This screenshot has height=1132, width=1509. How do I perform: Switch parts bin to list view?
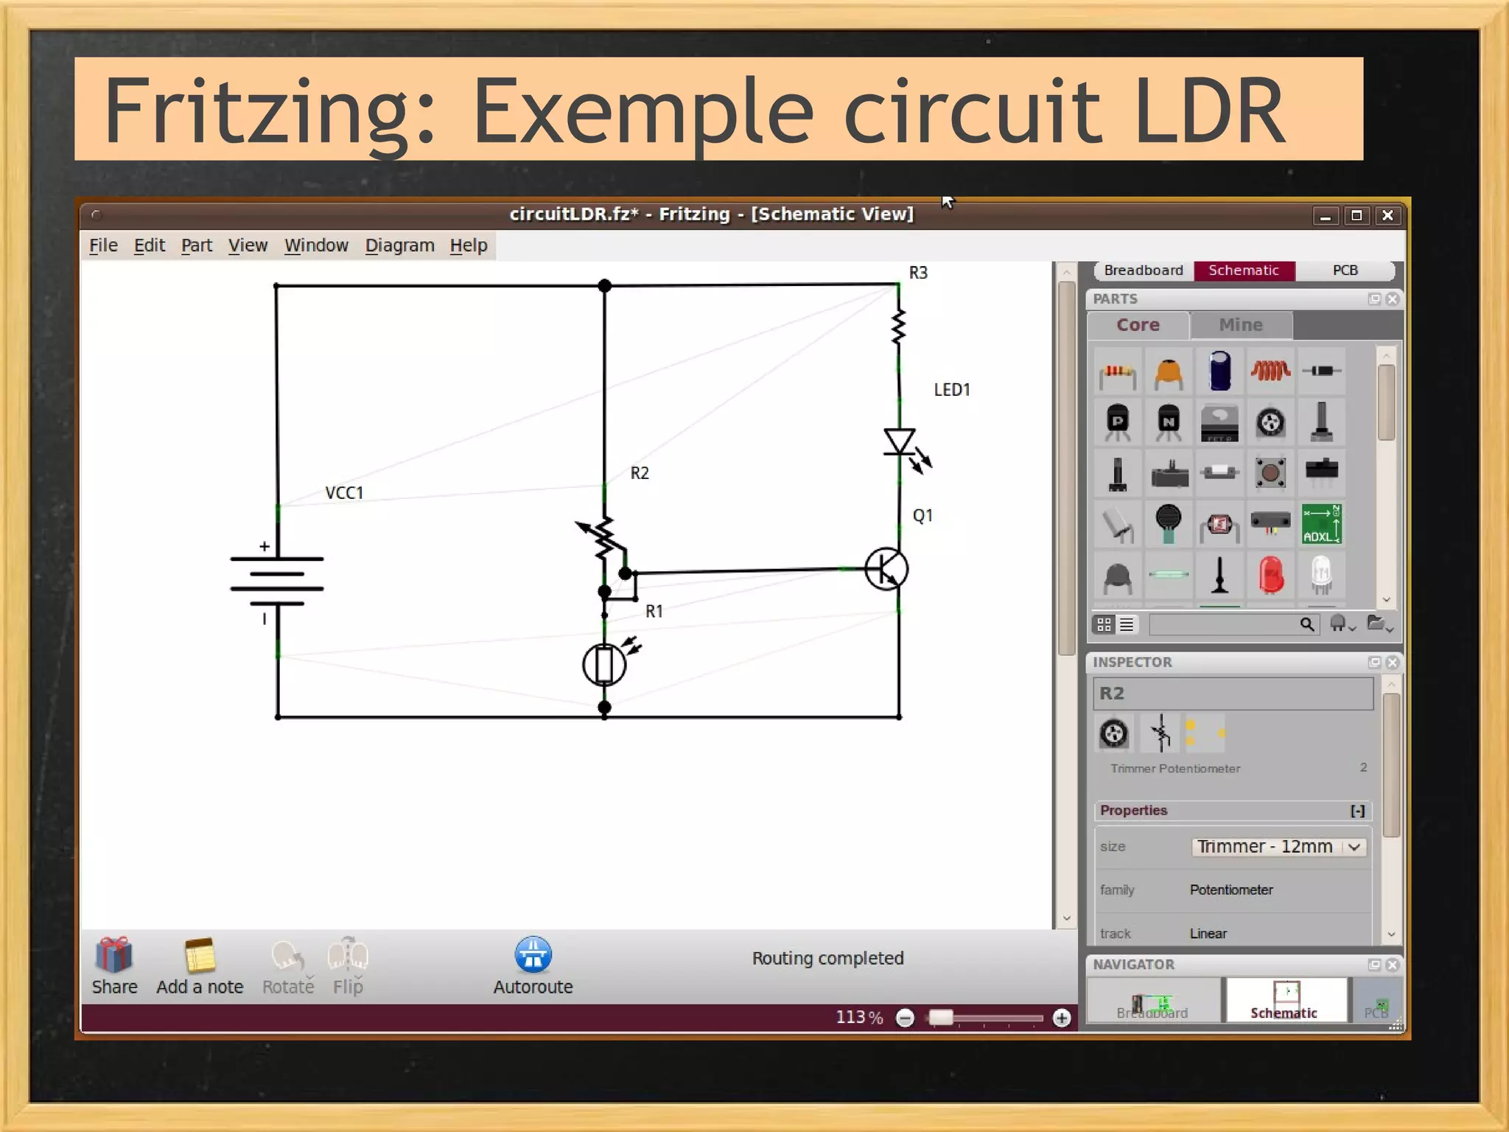point(1127,625)
